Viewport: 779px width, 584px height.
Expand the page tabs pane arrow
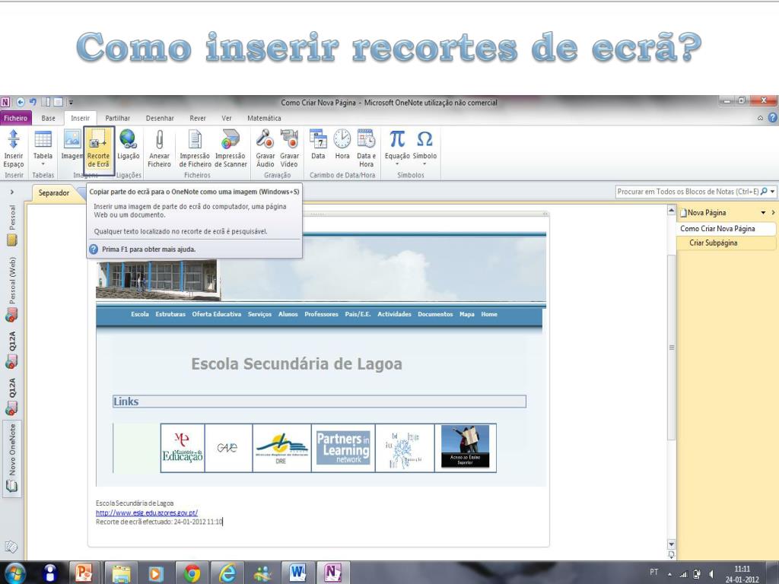pyautogui.click(x=773, y=213)
